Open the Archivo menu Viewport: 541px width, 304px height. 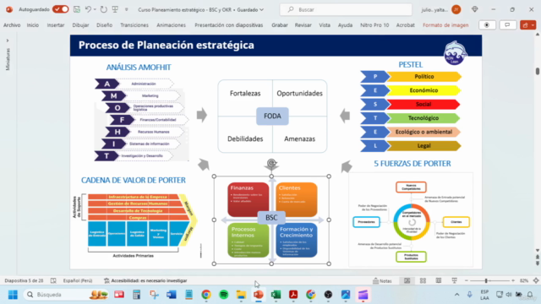pyautogui.click(x=12, y=25)
